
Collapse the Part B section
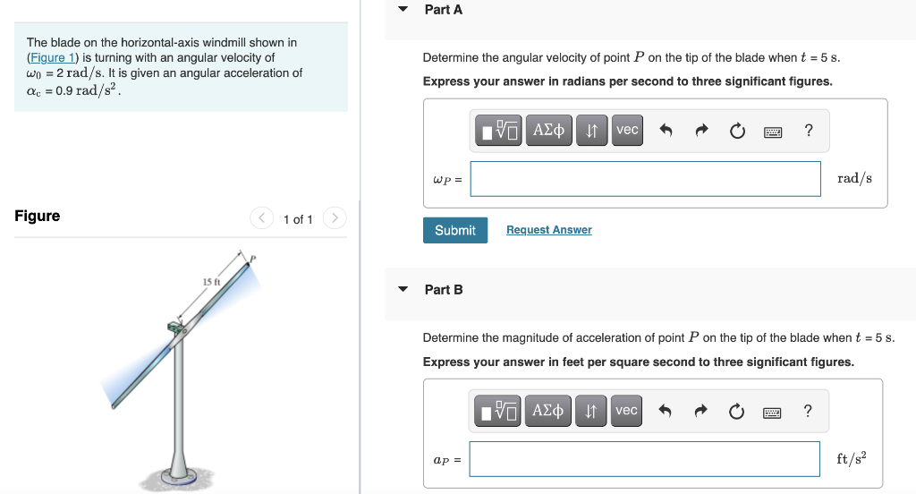tap(403, 289)
